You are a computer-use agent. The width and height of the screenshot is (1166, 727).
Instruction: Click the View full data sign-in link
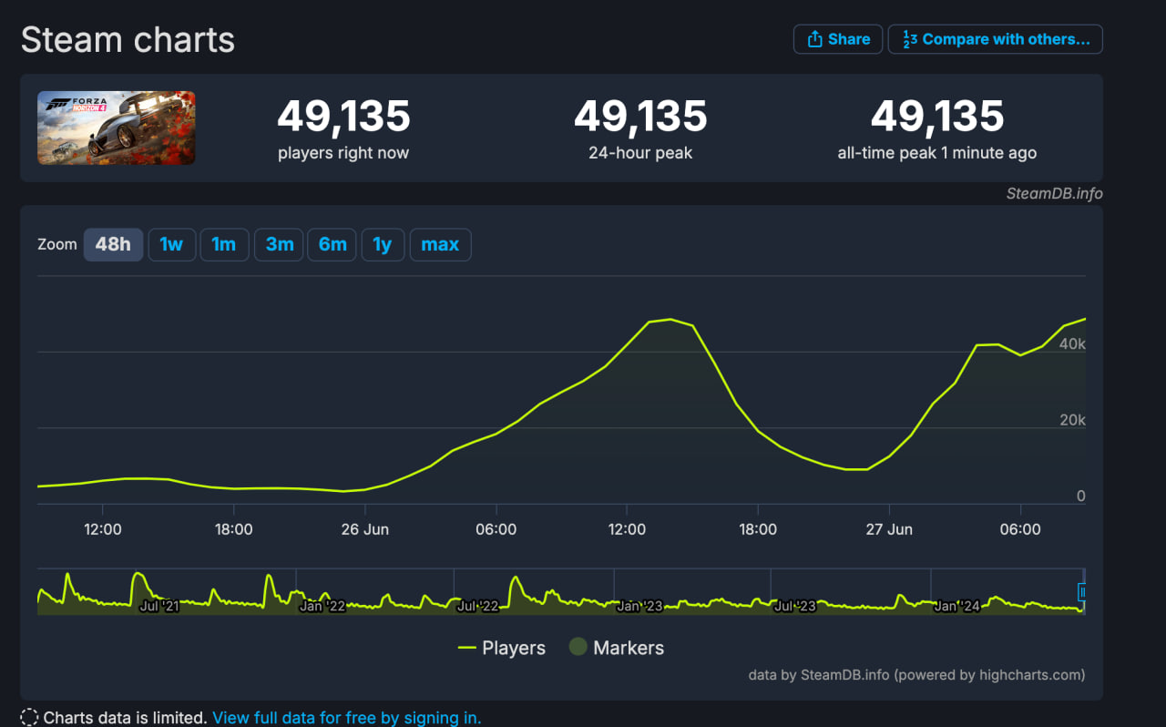347,718
